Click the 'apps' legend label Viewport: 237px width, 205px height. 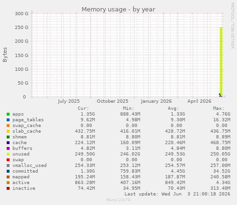18,114
